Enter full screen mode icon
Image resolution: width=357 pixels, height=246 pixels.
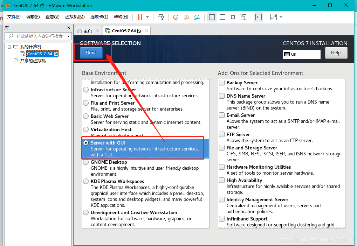click(x=233, y=17)
